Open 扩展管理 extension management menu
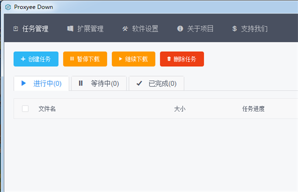 coord(85,29)
